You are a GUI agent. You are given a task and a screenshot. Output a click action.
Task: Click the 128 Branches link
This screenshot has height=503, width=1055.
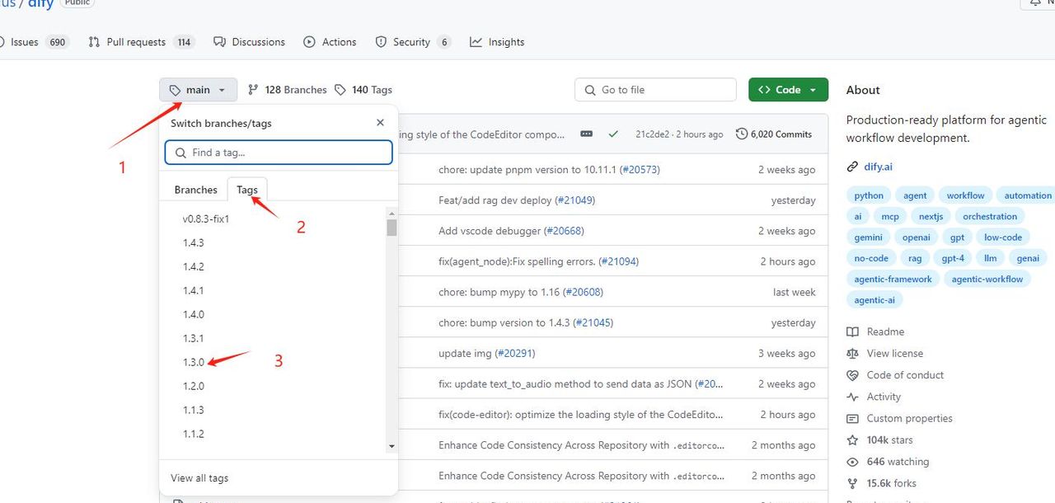288,90
